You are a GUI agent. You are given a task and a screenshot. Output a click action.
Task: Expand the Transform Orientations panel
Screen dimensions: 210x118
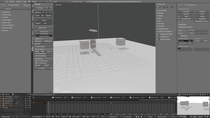pyautogui.click(x=164, y=31)
